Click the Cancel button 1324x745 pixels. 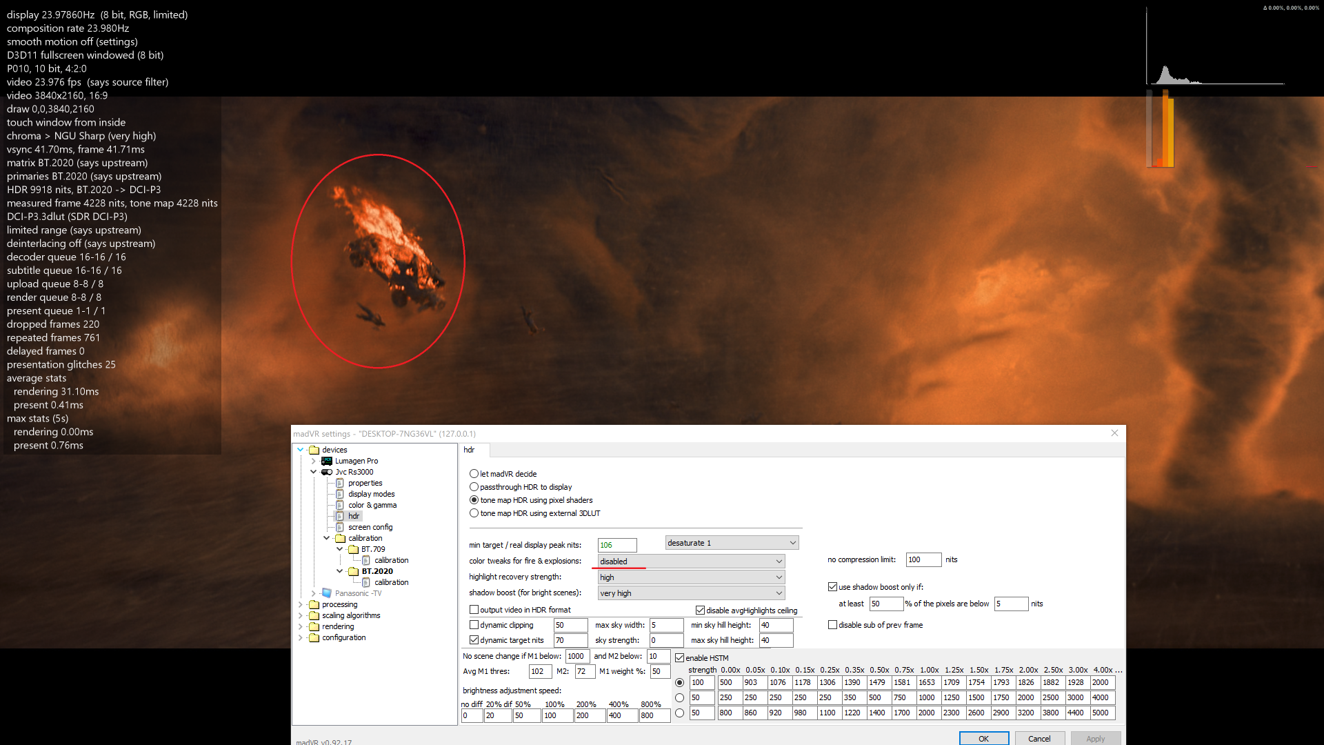pos(1039,738)
